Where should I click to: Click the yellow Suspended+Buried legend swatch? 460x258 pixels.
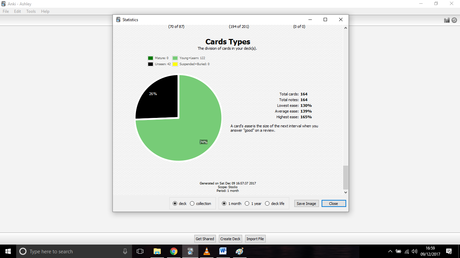pos(175,64)
